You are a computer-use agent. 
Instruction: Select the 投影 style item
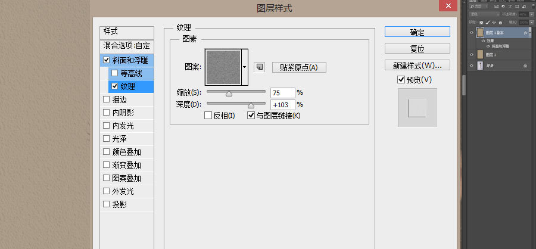(127, 204)
